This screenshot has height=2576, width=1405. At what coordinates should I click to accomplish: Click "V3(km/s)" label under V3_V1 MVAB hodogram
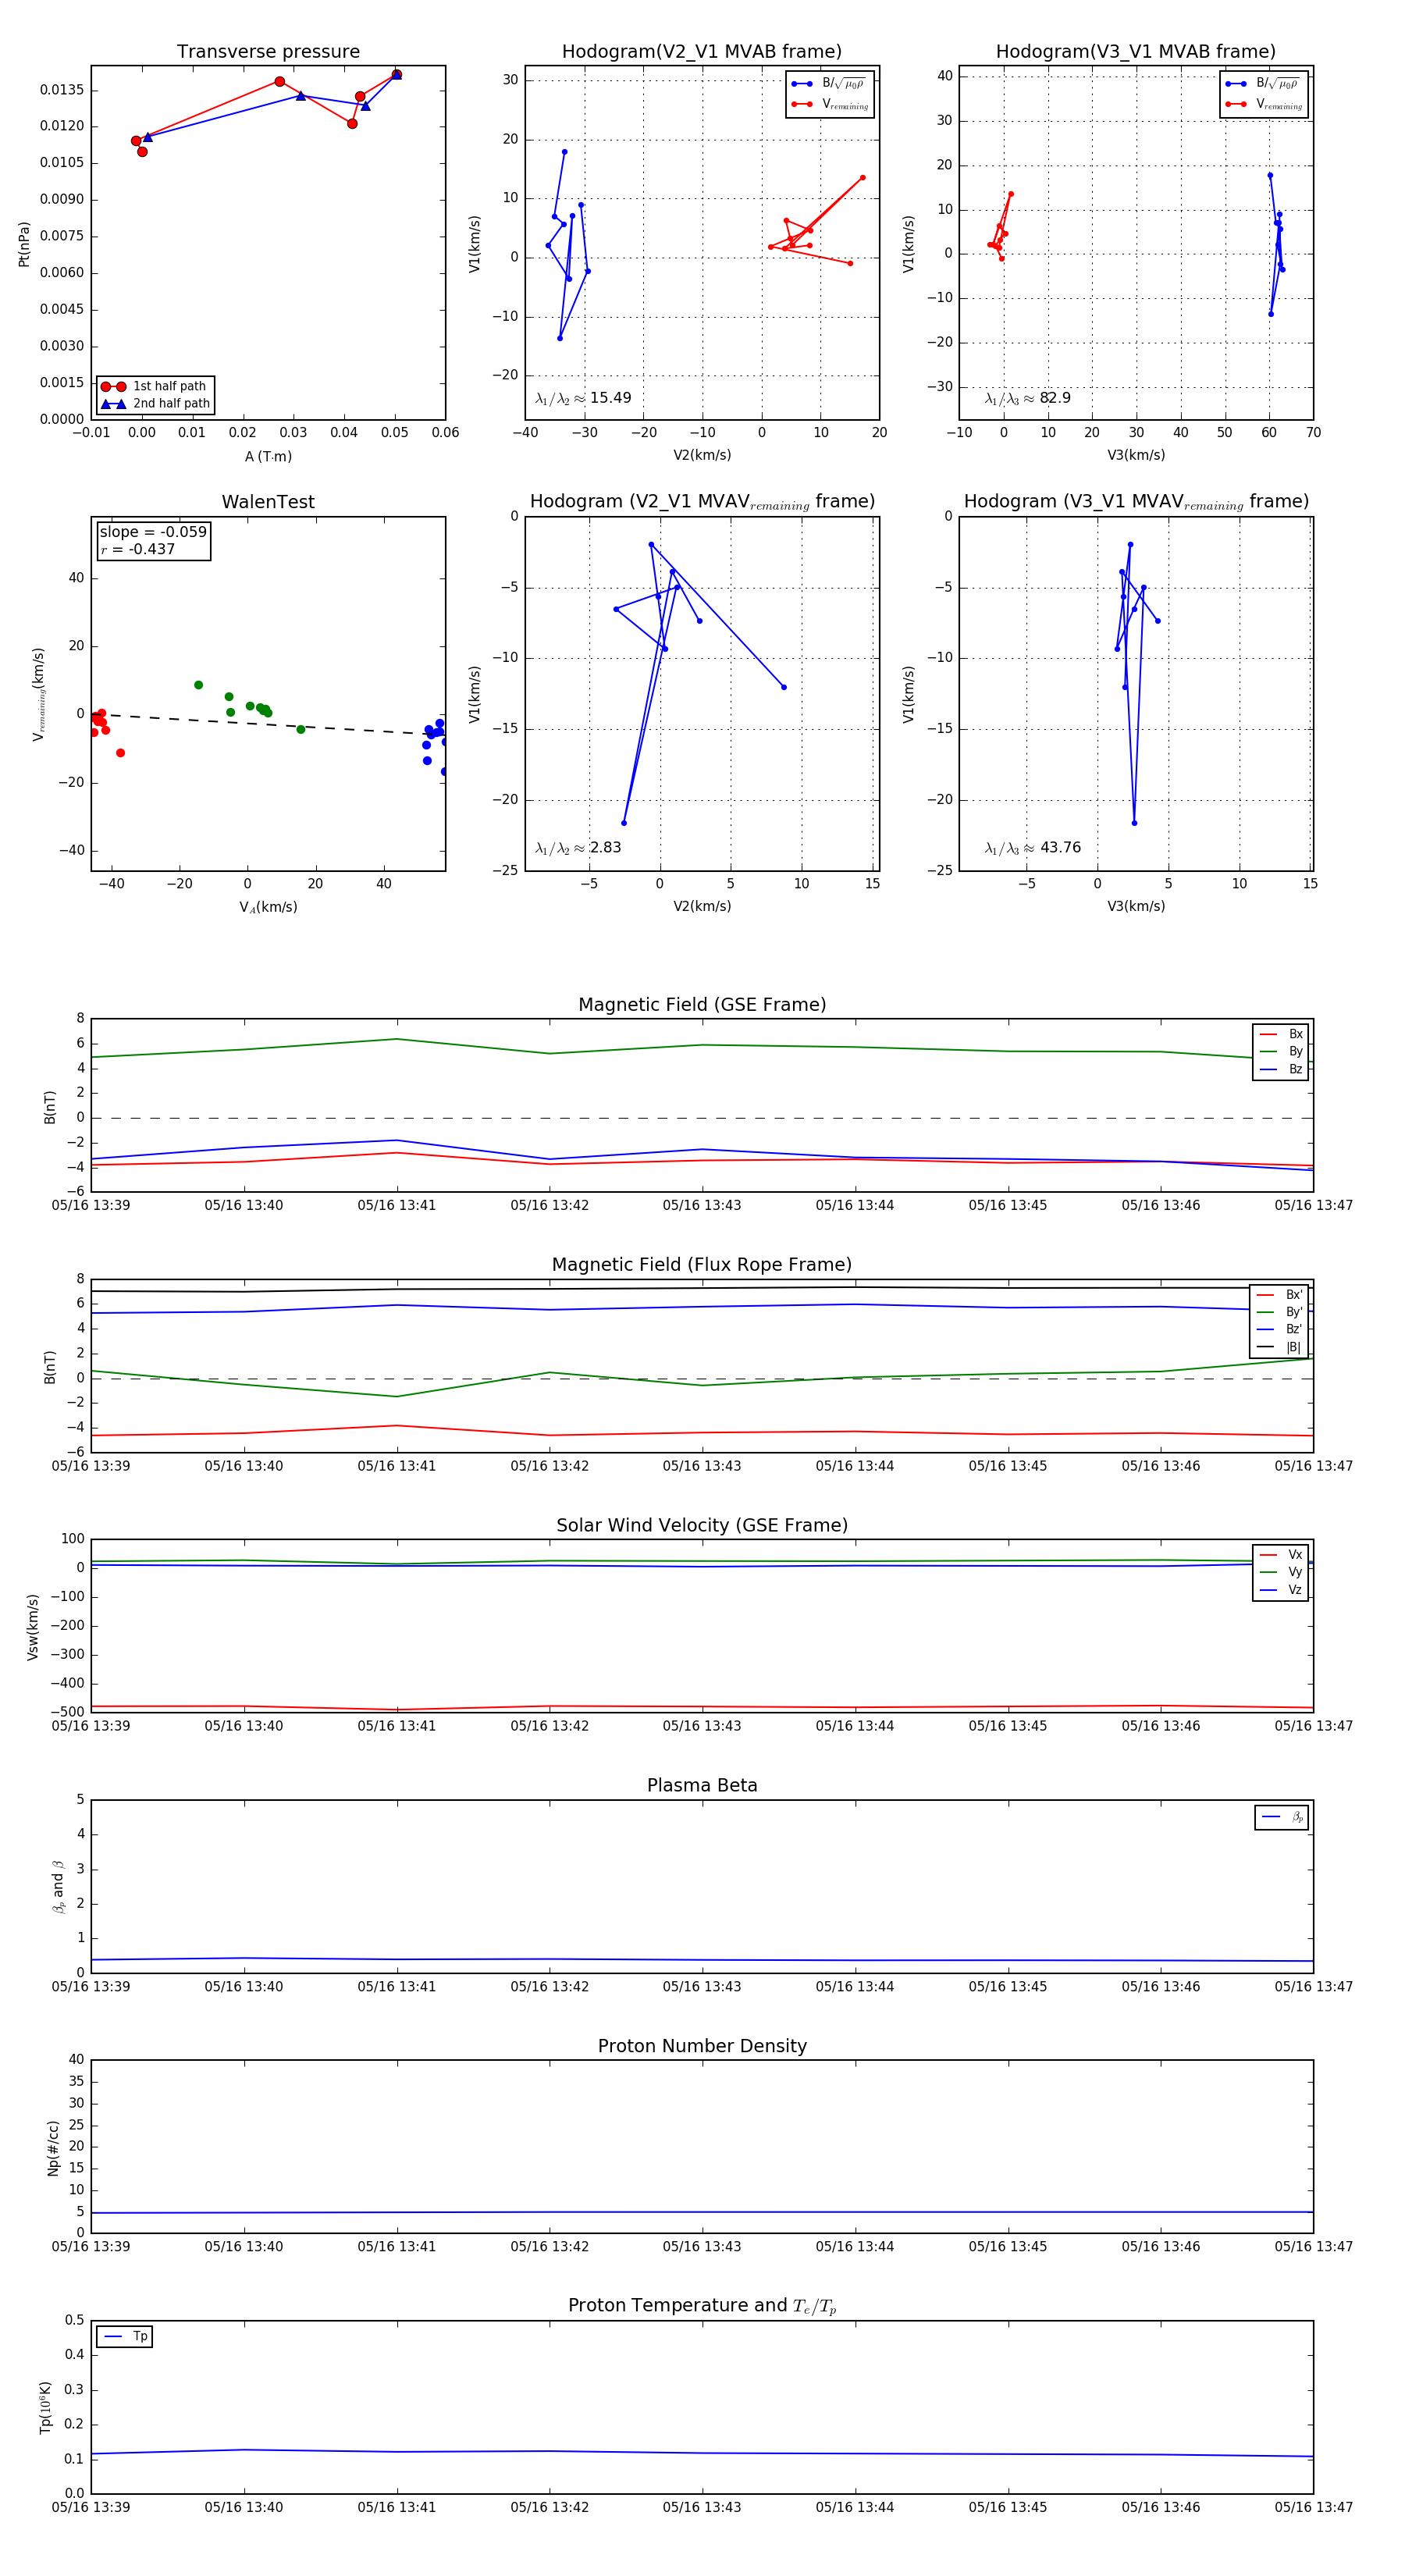point(1135,456)
